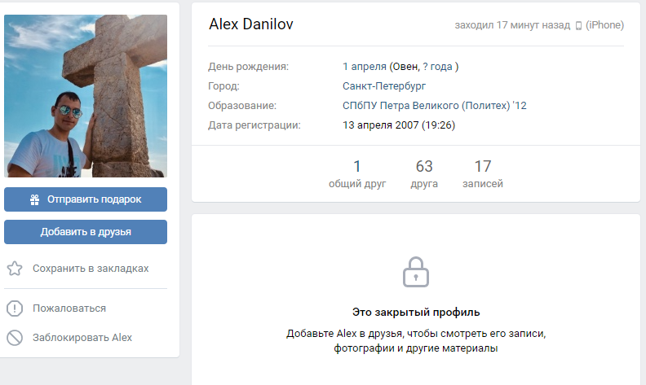The width and height of the screenshot is (646, 385).
Task: View 63 друга counter
Action: click(x=424, y=174)
